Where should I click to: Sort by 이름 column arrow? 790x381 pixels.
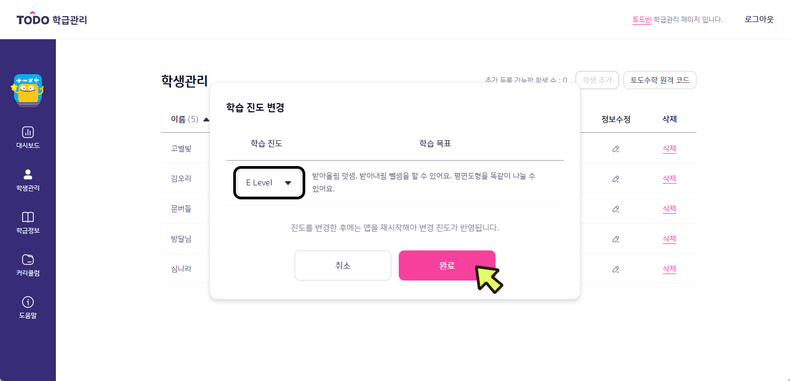tap(206, 119)
